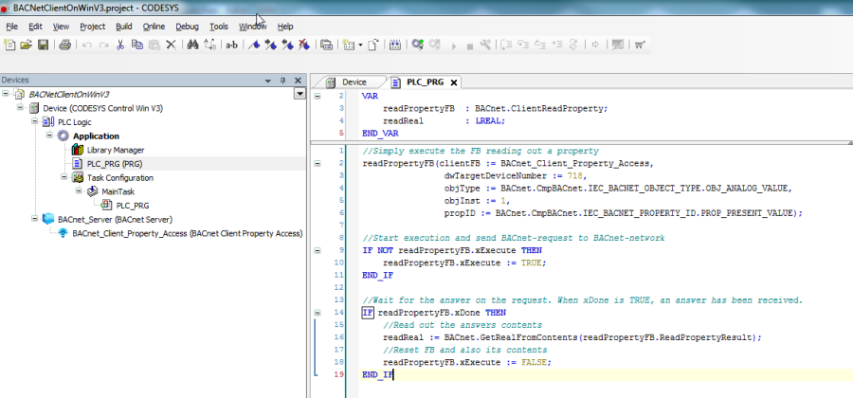
Task: Open the Online menu
Action: pyautogui.click(x=154, y=27)
